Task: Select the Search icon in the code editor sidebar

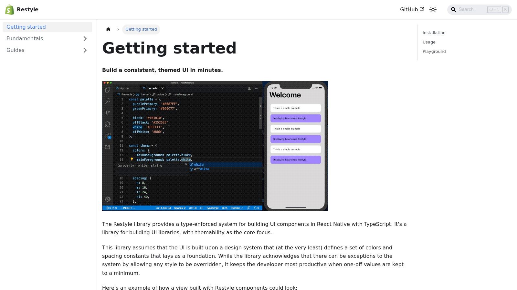Action: [108, 101]
